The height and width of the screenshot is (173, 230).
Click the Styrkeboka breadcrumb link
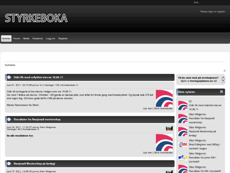click(10, 65)
